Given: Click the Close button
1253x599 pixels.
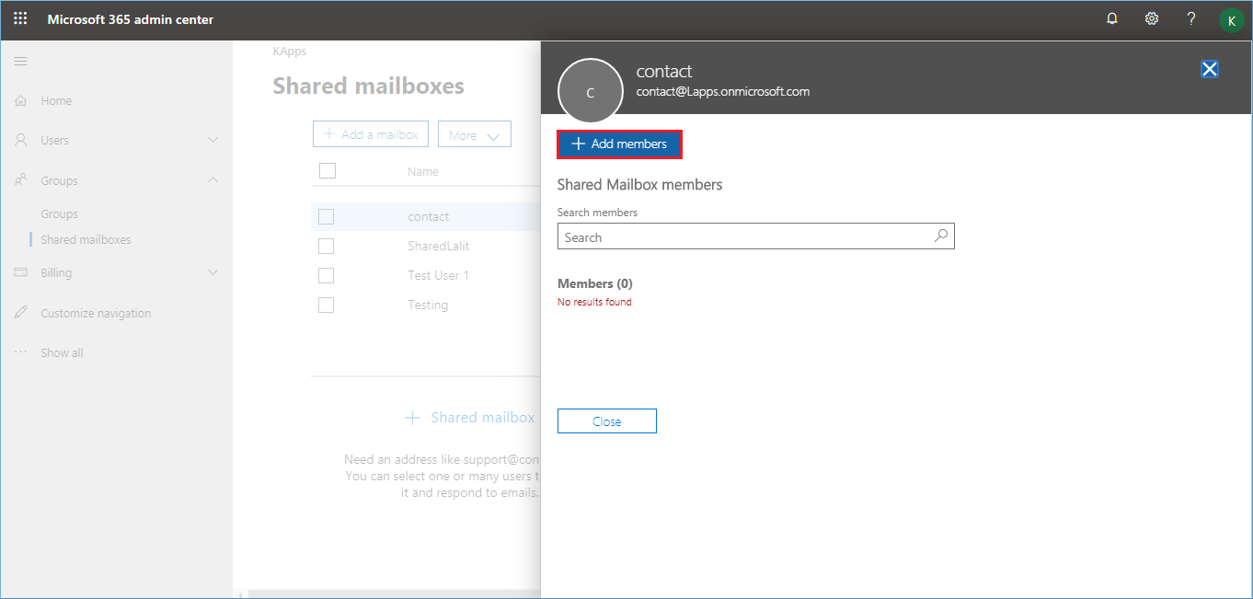Looking at the screenshot, I should click(x=607, y=421).
